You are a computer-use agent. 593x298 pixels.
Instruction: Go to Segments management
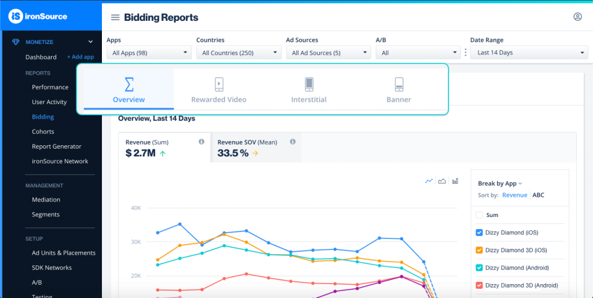click(x=45, y=214)
